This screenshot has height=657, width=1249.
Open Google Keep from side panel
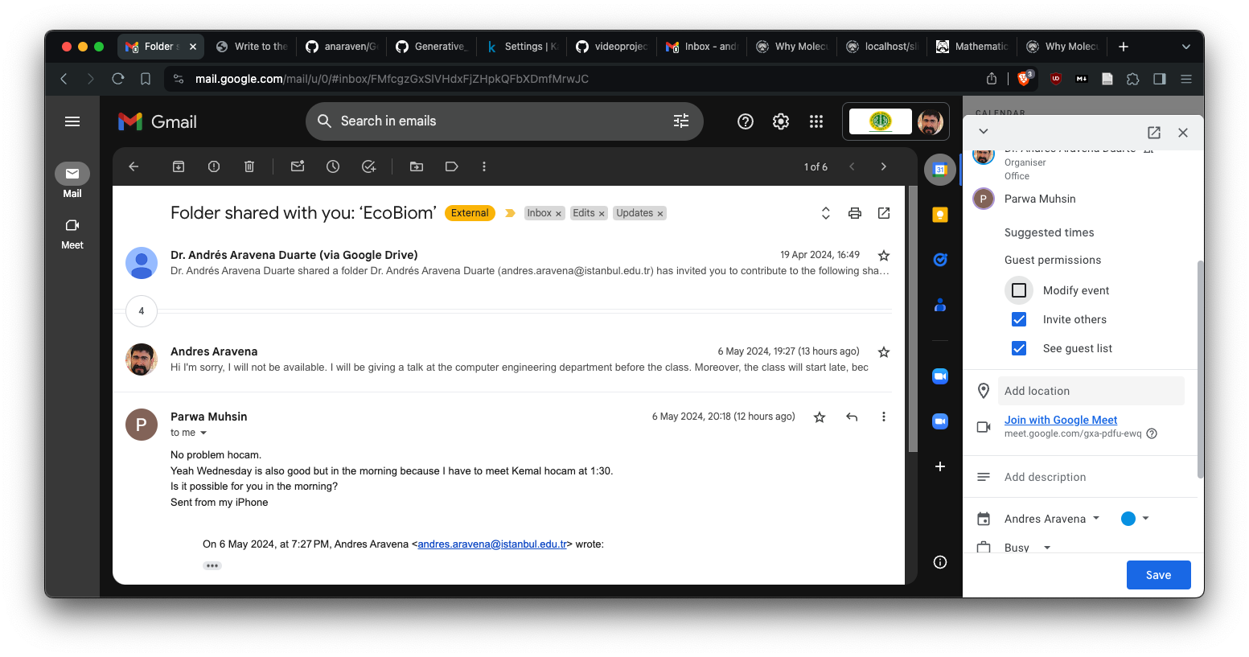point(939,215)
